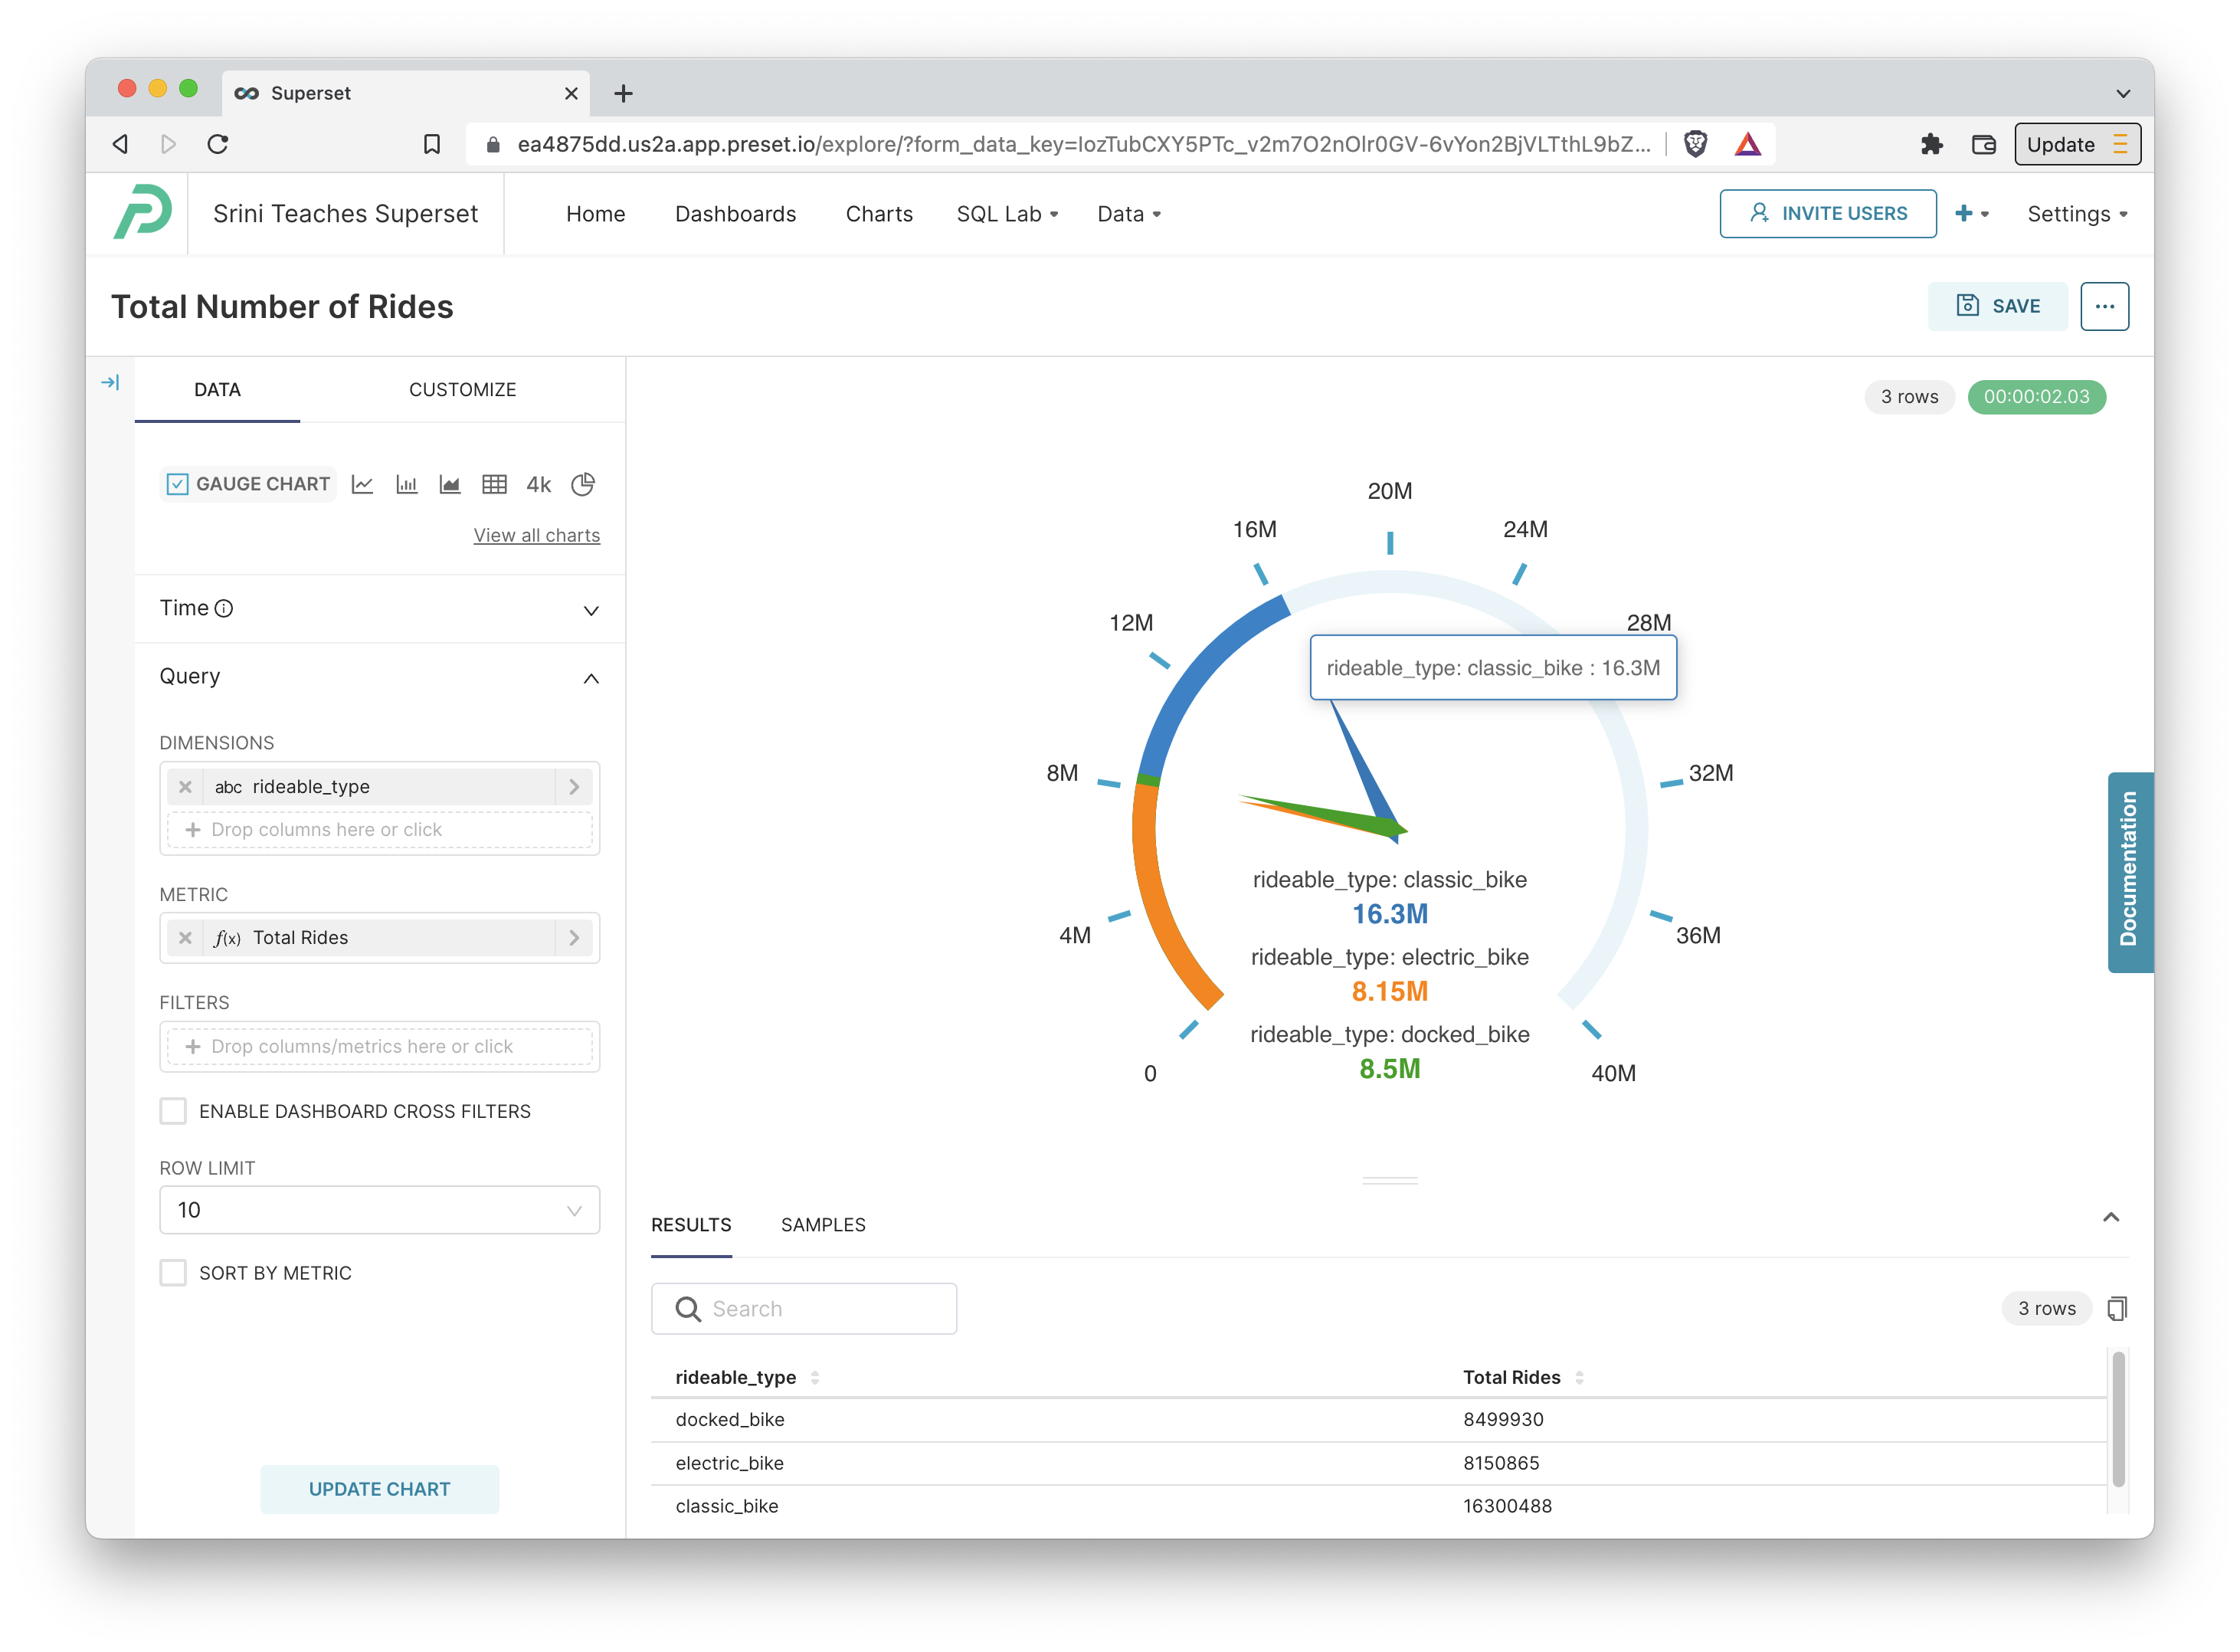The image size is (2240, 1652).
Task: Enable dashboard cross filters checkbox
Action: pos(173,1111)
